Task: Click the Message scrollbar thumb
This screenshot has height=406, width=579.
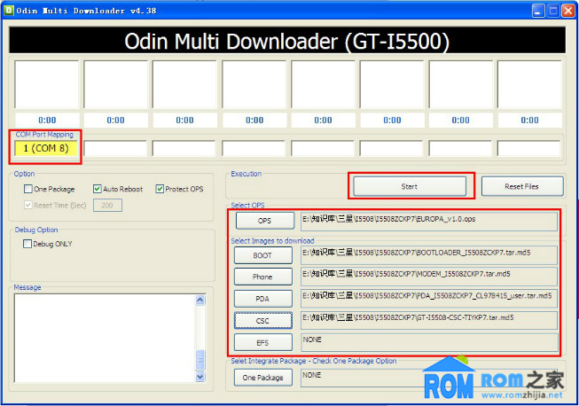Action: [x=200, y=360]
